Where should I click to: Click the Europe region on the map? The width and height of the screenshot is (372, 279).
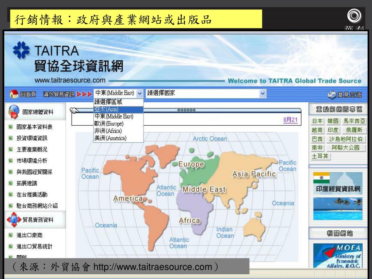coord(191,164)
